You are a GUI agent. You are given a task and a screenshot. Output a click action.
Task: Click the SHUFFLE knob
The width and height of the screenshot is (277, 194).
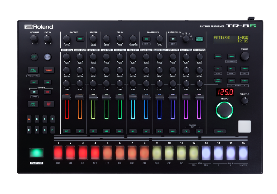(x=245, y=101)
